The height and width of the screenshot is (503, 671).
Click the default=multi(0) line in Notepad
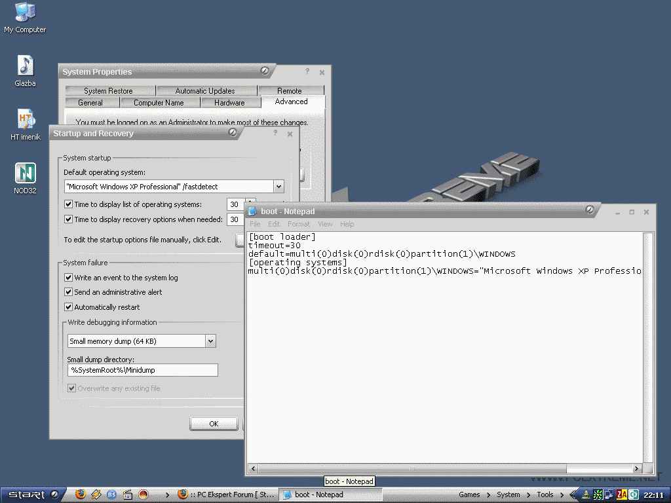(382, 254)
